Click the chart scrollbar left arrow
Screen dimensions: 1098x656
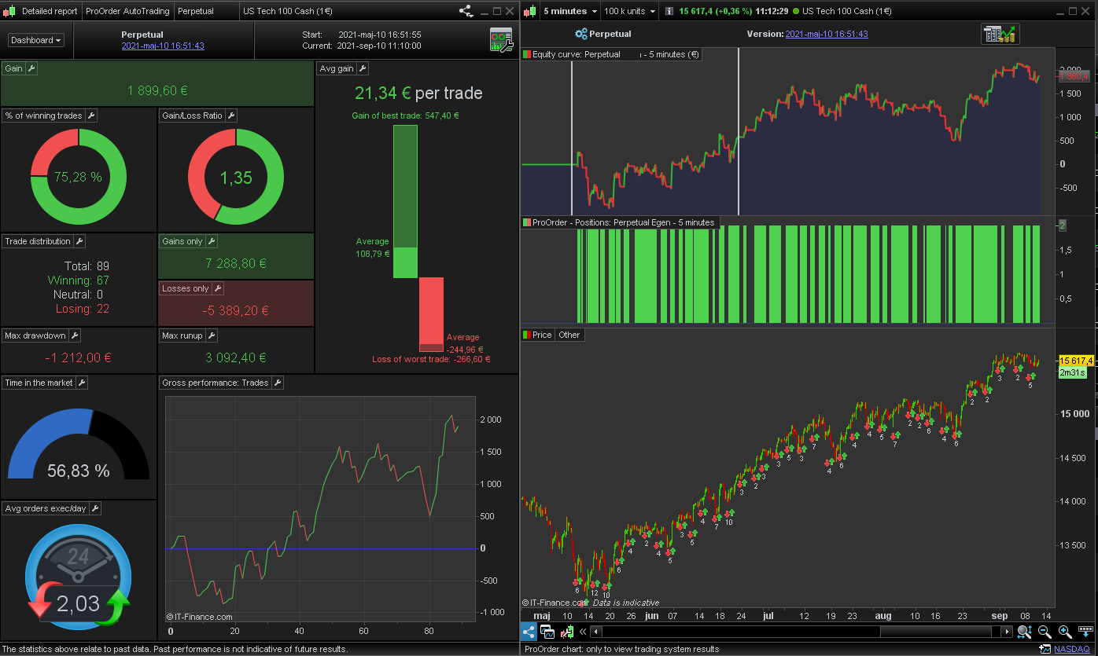pos(596,632)
